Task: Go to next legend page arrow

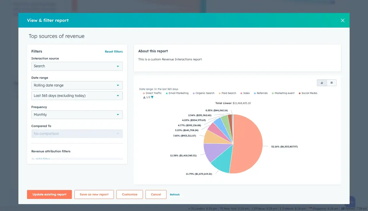Action: pos(152,97)
